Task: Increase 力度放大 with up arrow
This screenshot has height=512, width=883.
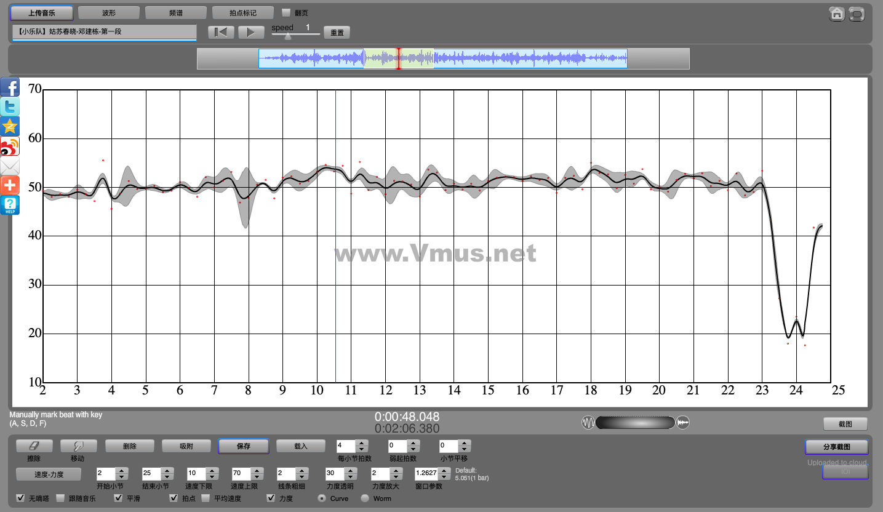Action: point(396,471)
